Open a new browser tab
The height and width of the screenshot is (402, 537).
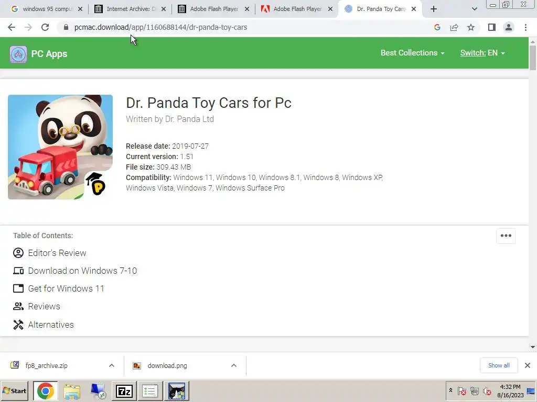[x=434, y=9]
